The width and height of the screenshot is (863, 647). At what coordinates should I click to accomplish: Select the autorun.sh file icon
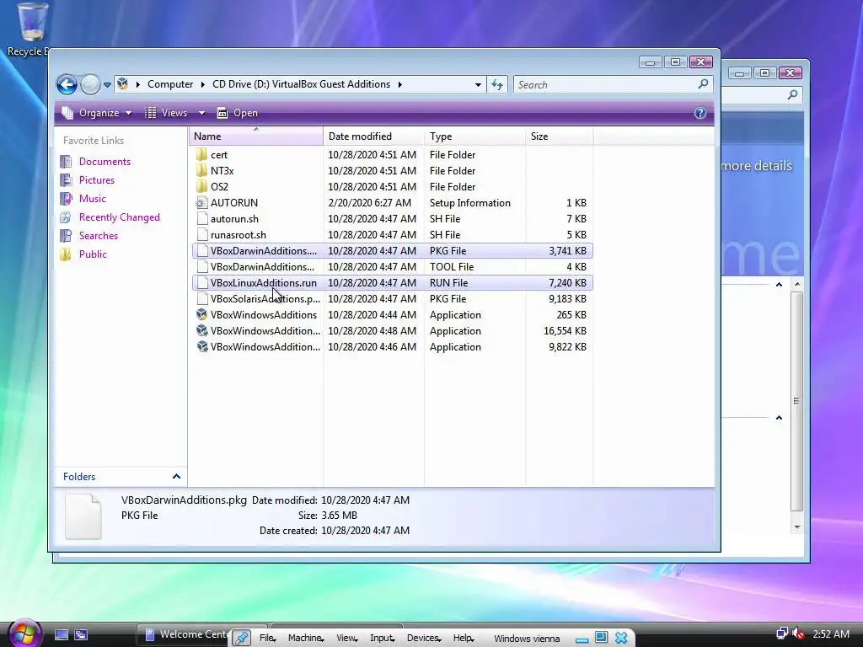[202, 218]
